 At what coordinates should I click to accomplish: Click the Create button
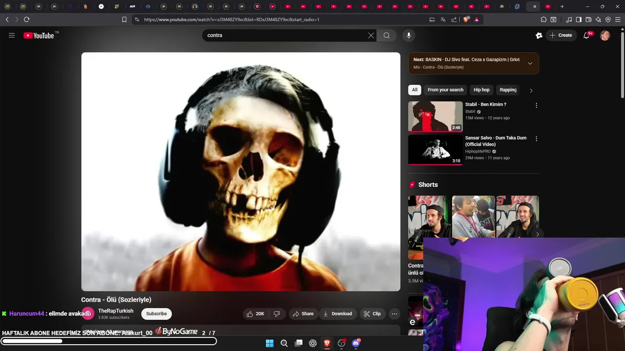click(561, 35)
